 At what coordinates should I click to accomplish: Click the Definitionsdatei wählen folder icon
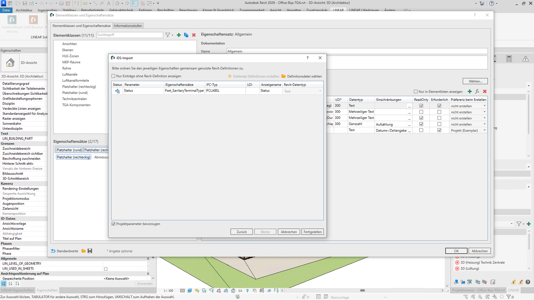click(x=284, y=76)
